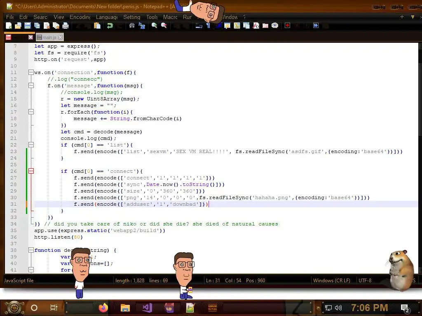Click the Open file toolbar icon
Image resolution: width=422 pixels, height=316 pixels.
18,26
